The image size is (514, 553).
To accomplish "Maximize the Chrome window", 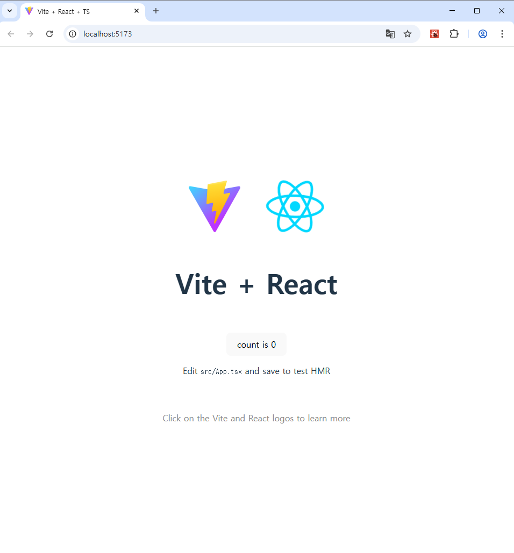I will tap(477, 11).
